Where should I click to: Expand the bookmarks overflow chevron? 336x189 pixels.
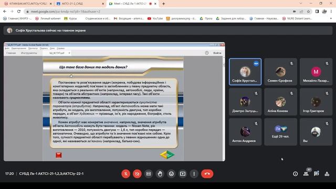tap(331, 19)
